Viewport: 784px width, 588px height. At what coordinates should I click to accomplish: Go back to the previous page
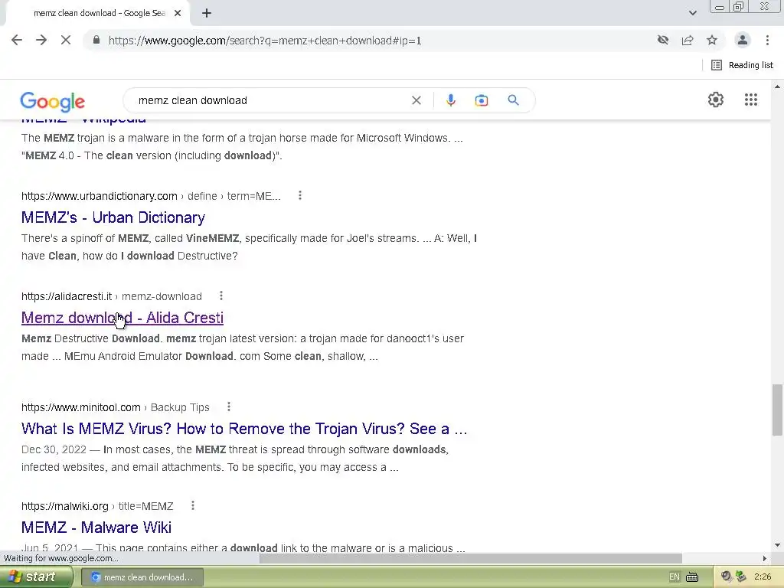pyautogui.click(x=17, y=40)
